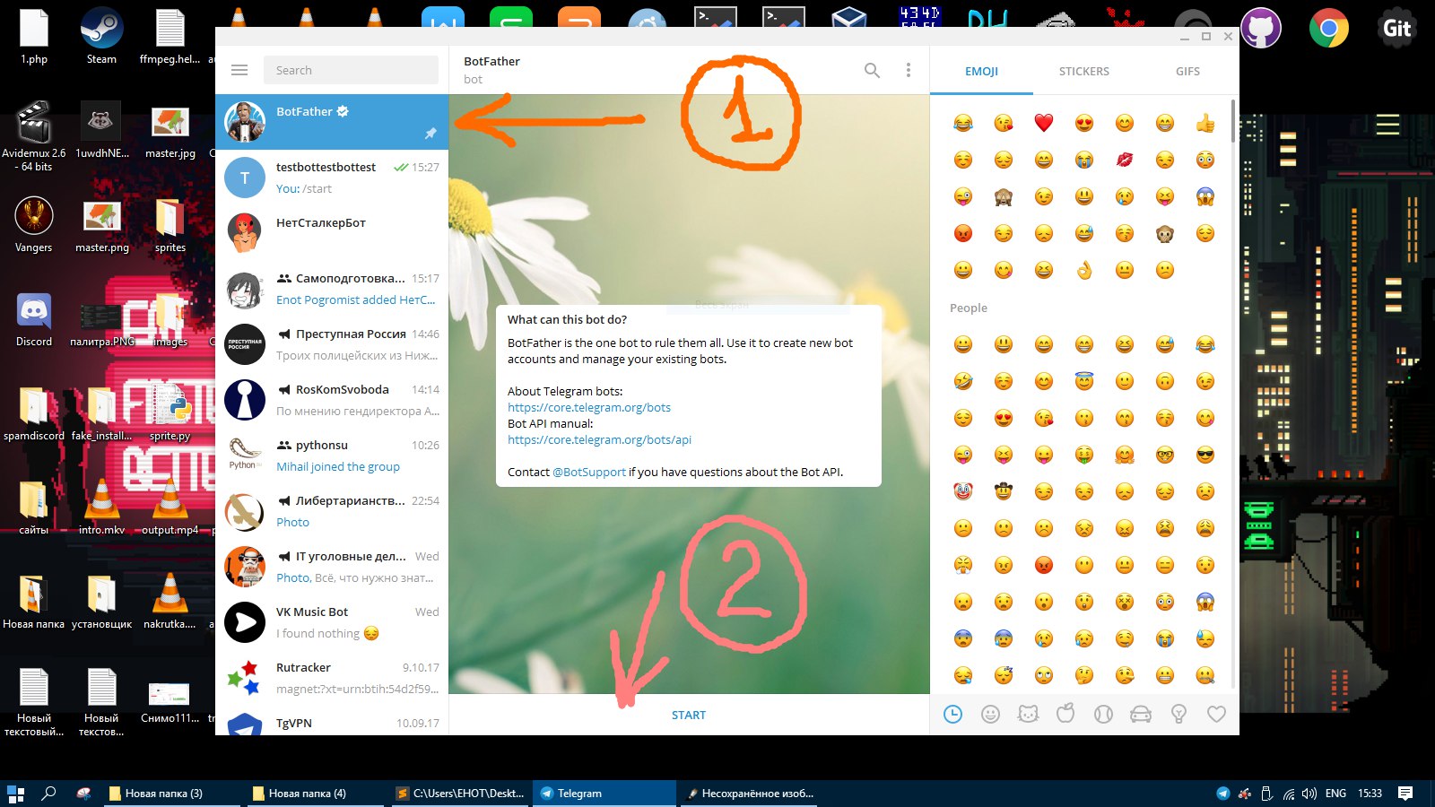Insert the kiss lips emoji

[1124, 160]
